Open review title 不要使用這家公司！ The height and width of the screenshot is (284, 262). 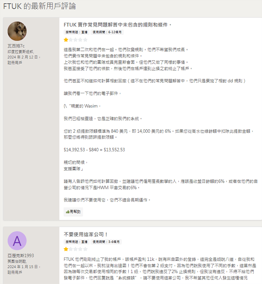[86, 234]
